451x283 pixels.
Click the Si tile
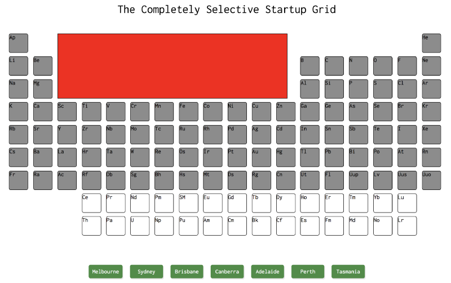tap(334, 89)
